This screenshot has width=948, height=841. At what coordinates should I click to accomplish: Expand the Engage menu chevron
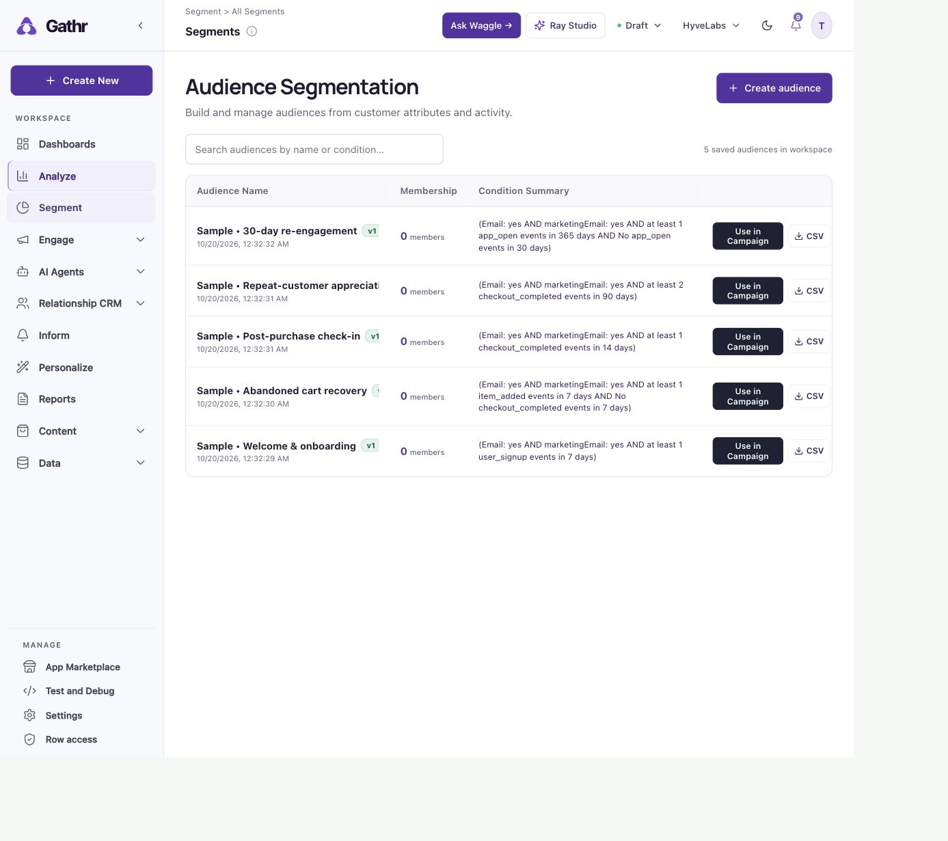point(141,240)
